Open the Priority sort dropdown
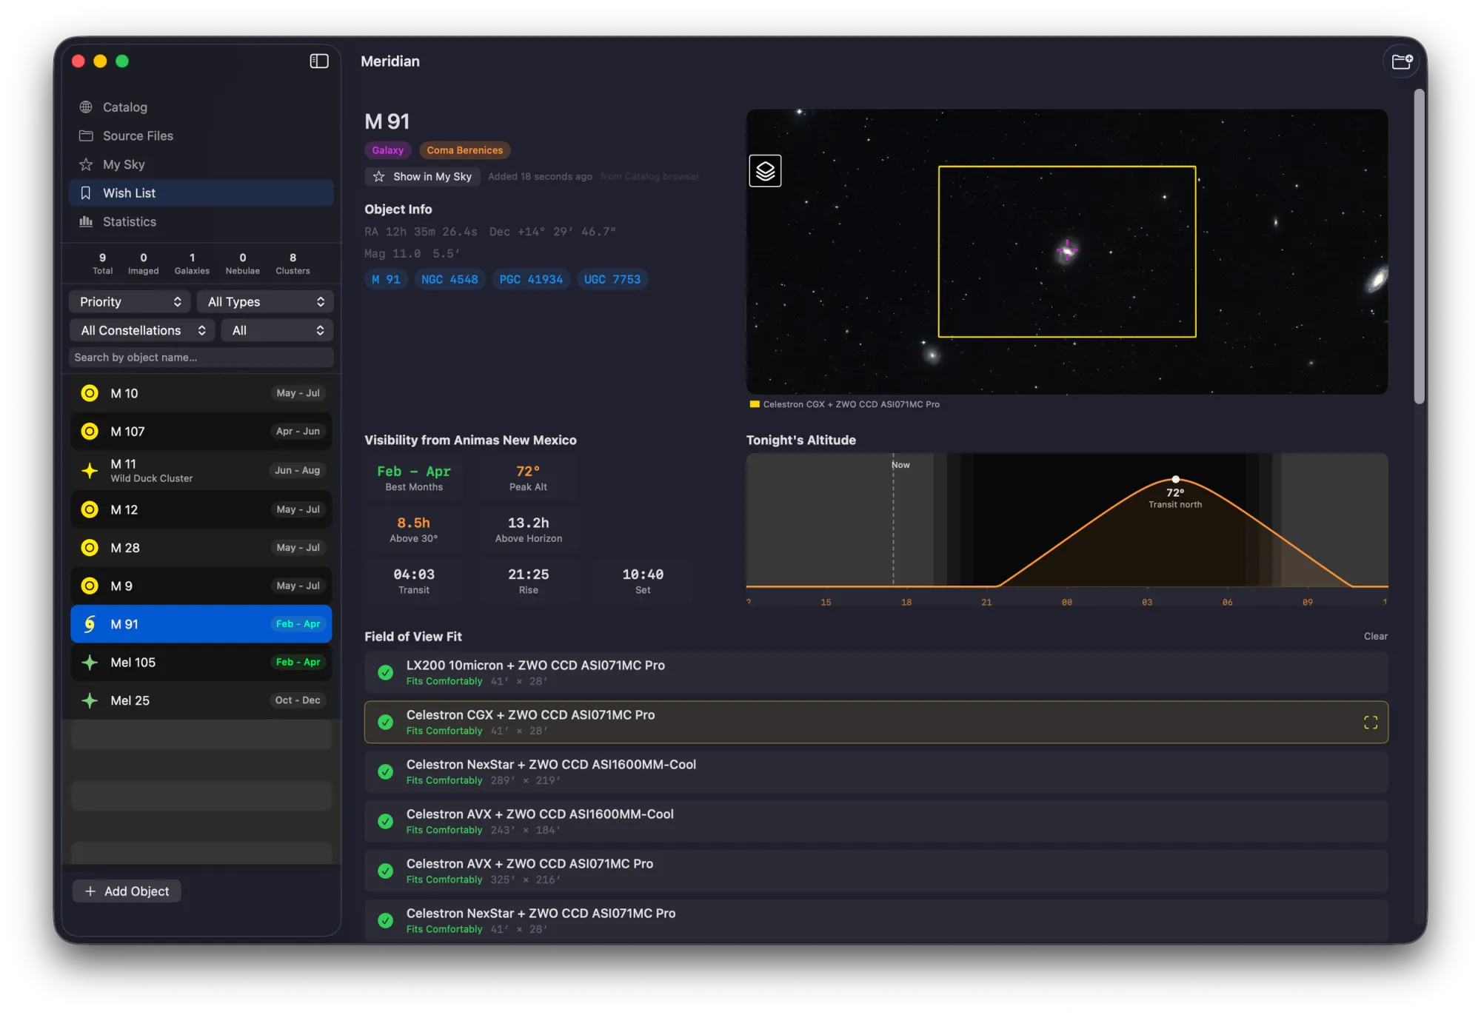 click(129, 301)
